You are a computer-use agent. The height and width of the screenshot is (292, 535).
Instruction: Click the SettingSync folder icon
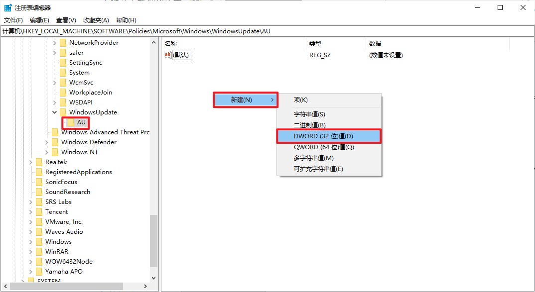(63, 63)
